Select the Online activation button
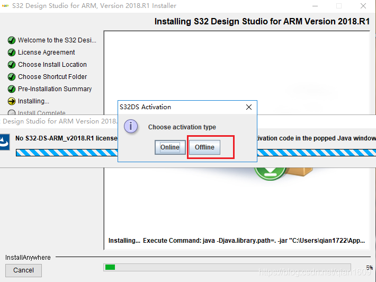 [x=170, y=147]
